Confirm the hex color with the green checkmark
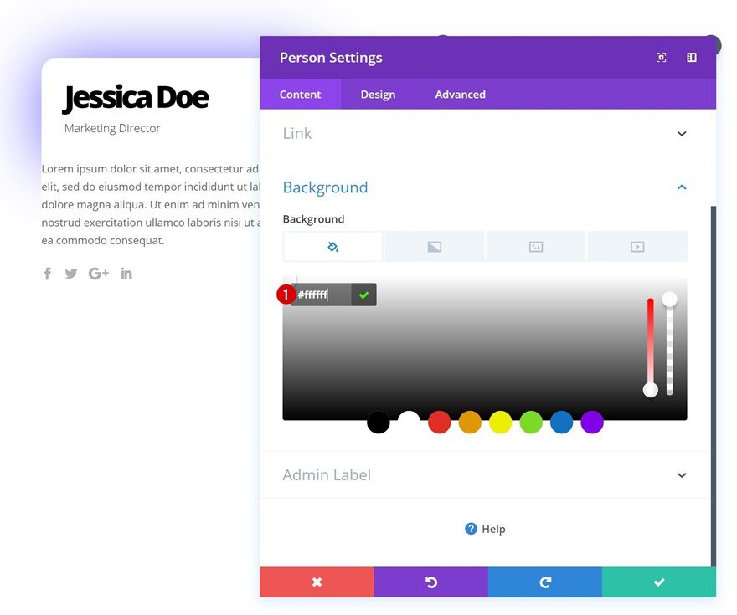737x615 pixels. (363, 294)
